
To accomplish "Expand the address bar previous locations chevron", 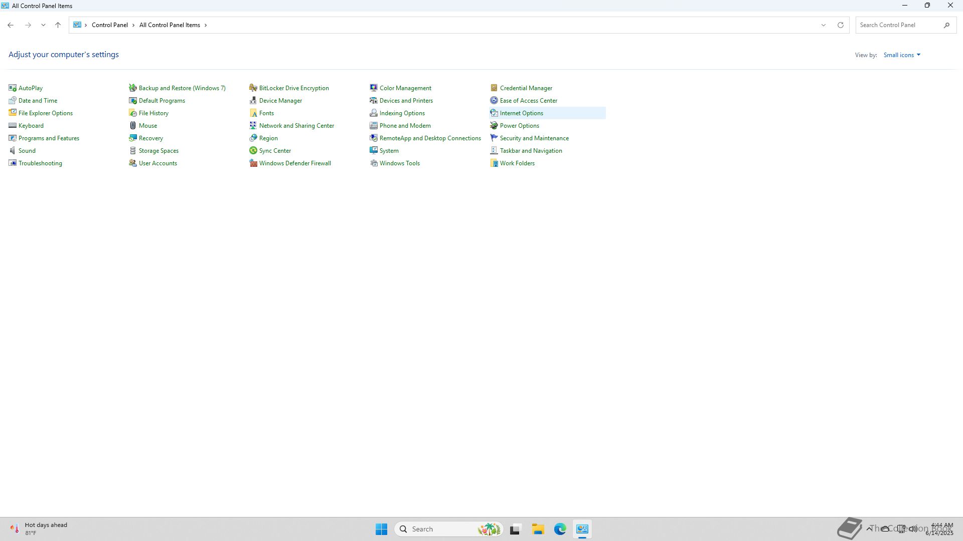I will tap(823, 25).
